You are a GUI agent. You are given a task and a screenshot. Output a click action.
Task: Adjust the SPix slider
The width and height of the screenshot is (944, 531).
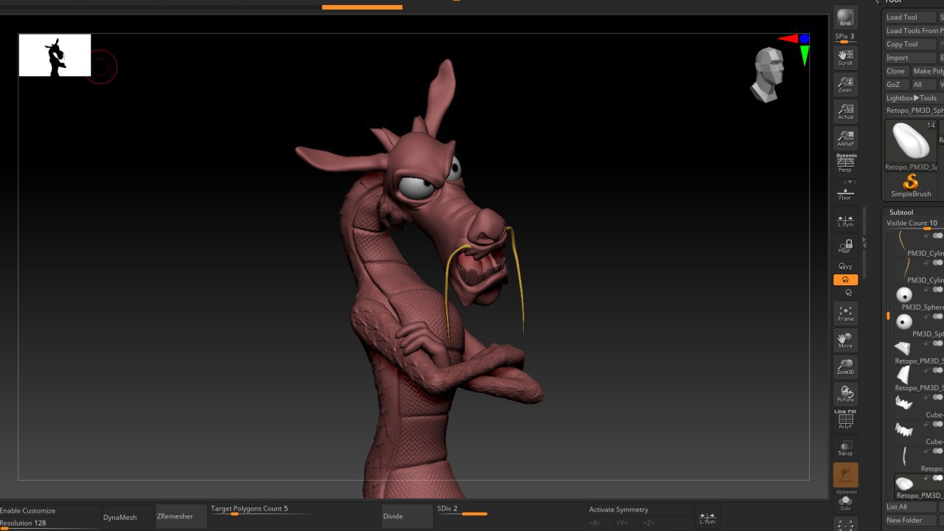[845, 38]
